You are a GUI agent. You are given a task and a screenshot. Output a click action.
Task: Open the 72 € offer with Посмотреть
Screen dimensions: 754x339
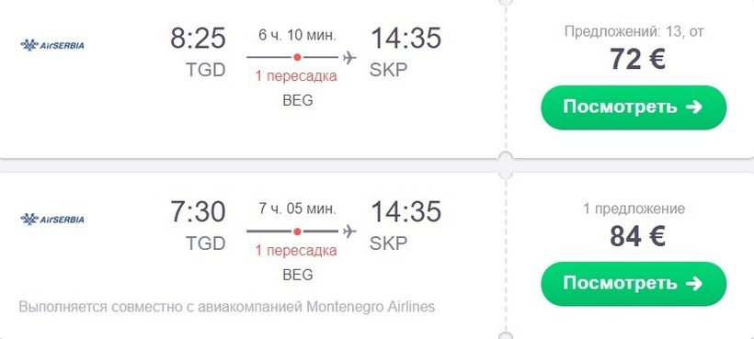click(x=634, y=107)
